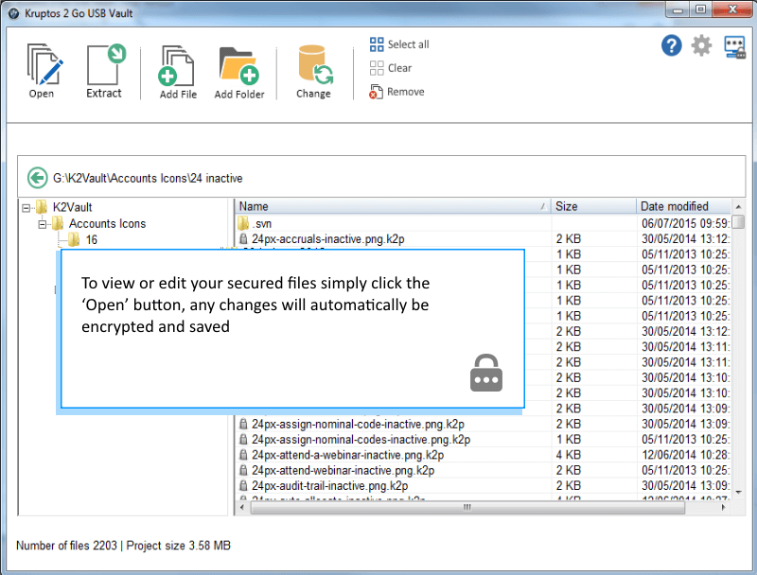Collapse the Accounts Icons tree node
This screenshot has height=575, width=757.
(x=43, y=223)
